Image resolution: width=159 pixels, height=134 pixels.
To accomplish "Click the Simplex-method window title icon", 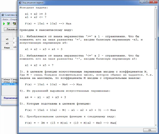I will [3, 15].
